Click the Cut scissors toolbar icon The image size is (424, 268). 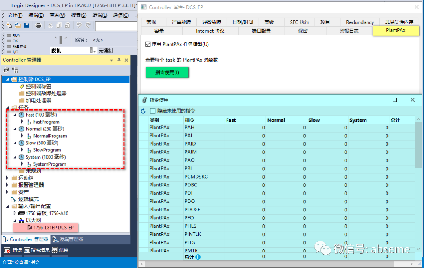click(50, 26)
